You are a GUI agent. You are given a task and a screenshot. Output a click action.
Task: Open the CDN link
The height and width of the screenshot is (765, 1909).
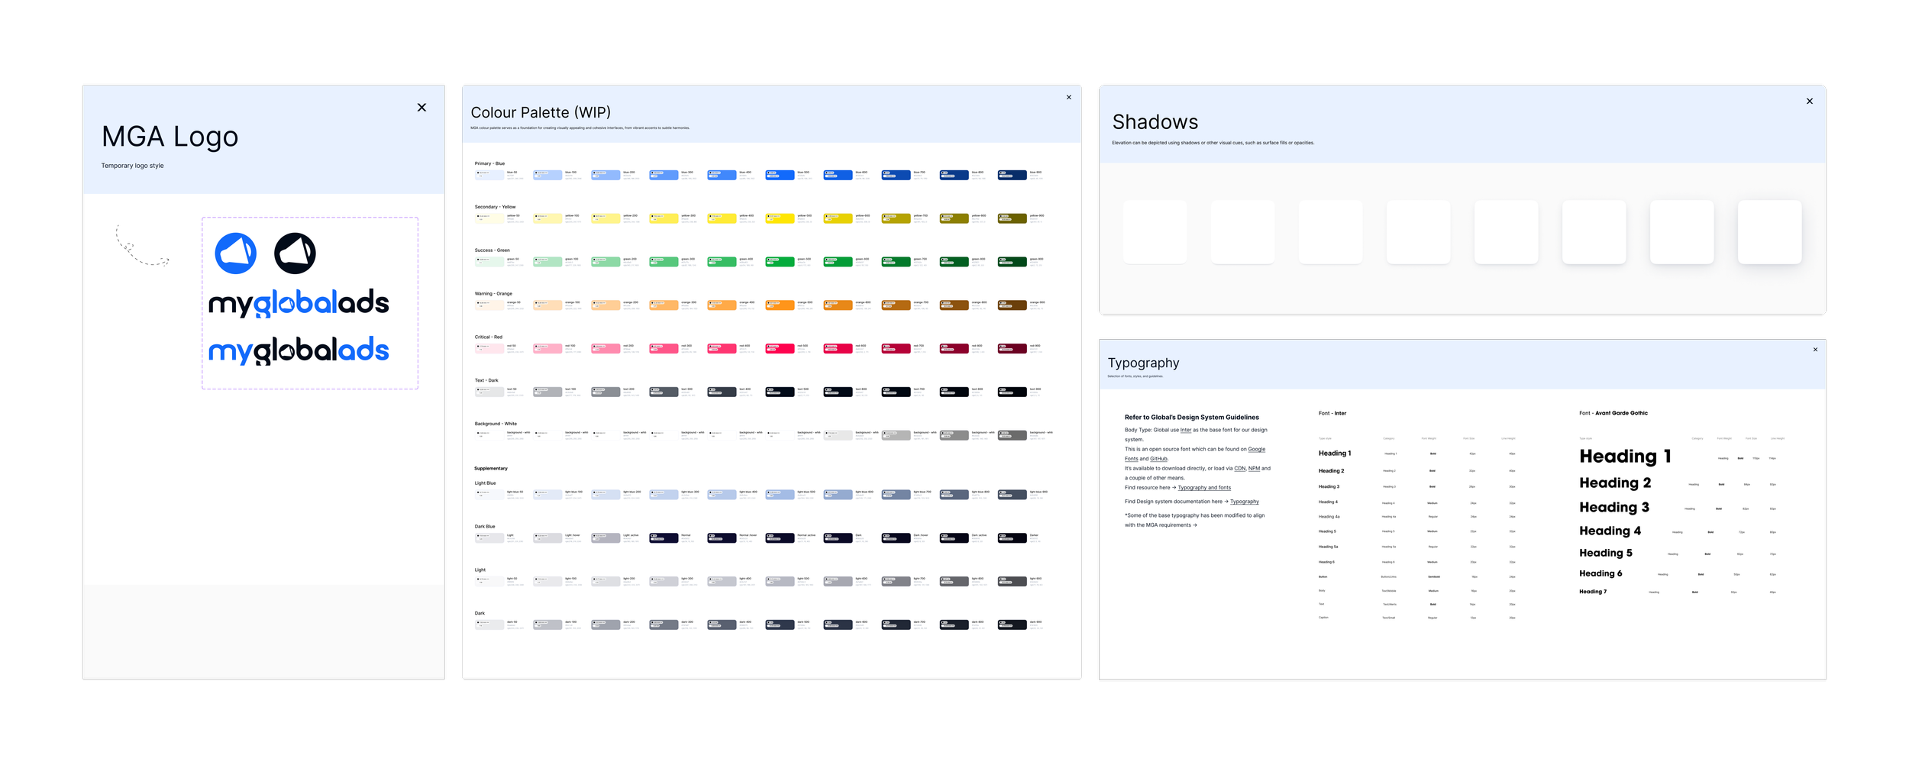(1239, 469)
